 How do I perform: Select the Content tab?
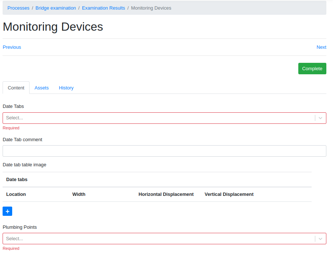coord(16,88)
